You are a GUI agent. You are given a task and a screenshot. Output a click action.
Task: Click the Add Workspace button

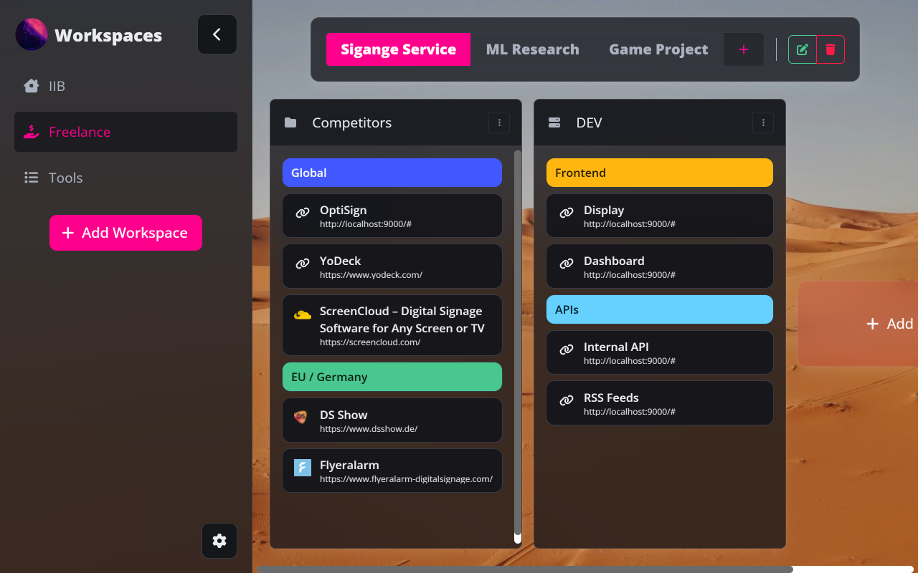tap(126, 233)
